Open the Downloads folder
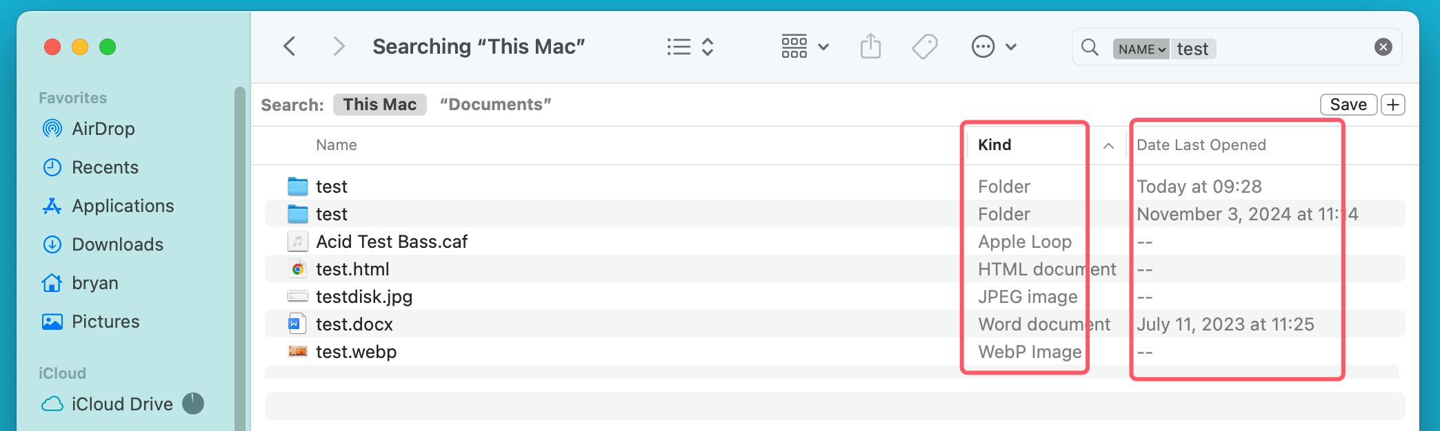1440x431 pixels. point(117,244)
